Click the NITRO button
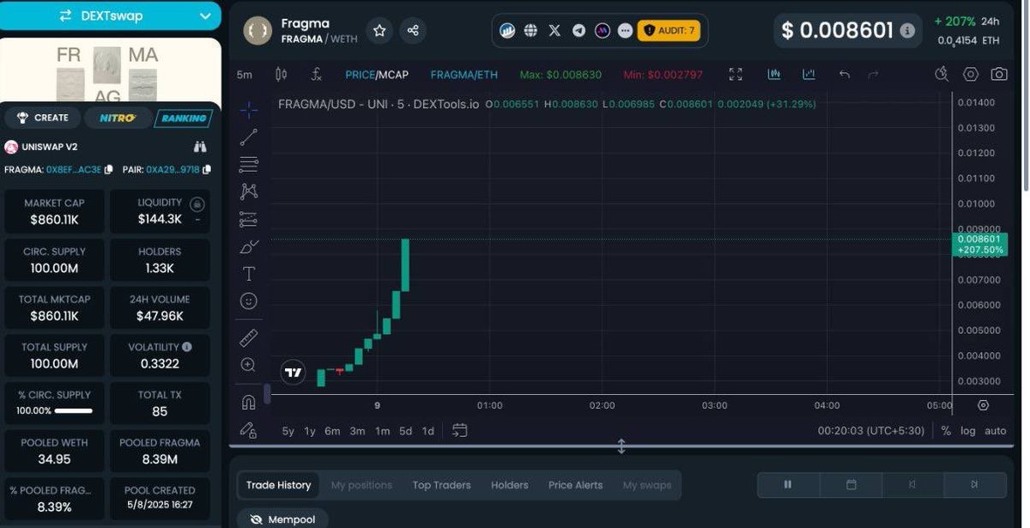 (118, 118)
